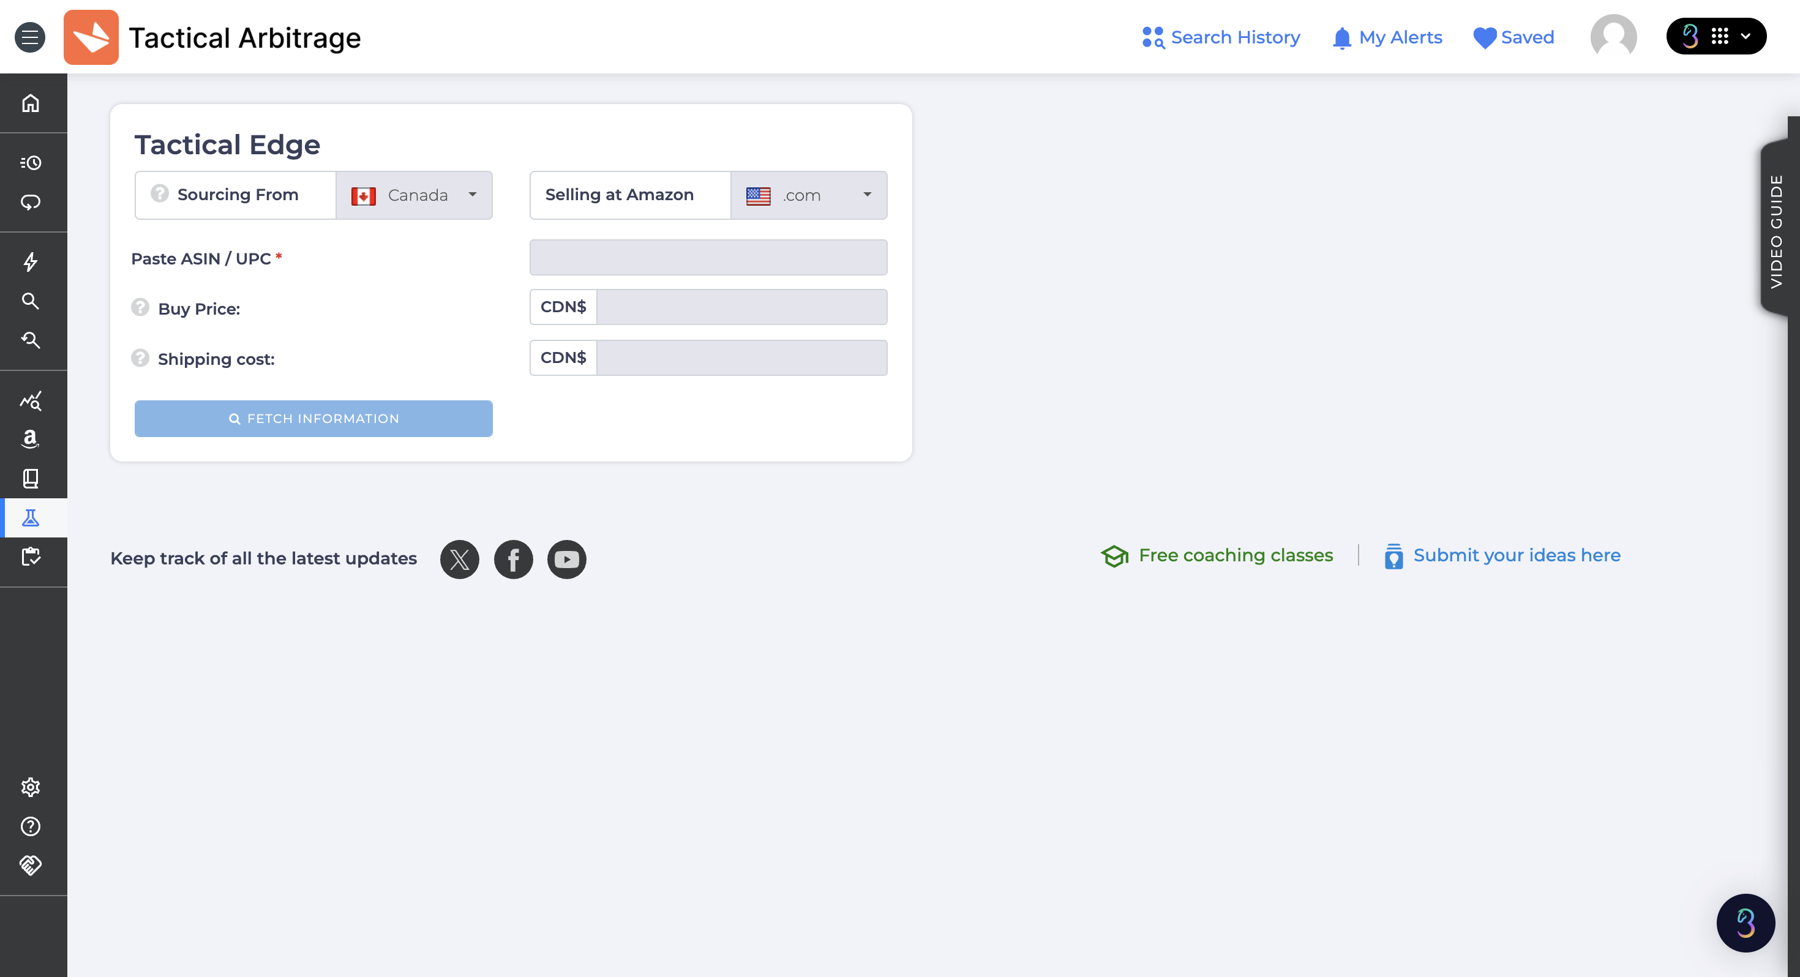The image size is (1800, 977).
Task: Focus the Shipping cost input field
Action: click(x=742, y=358)
